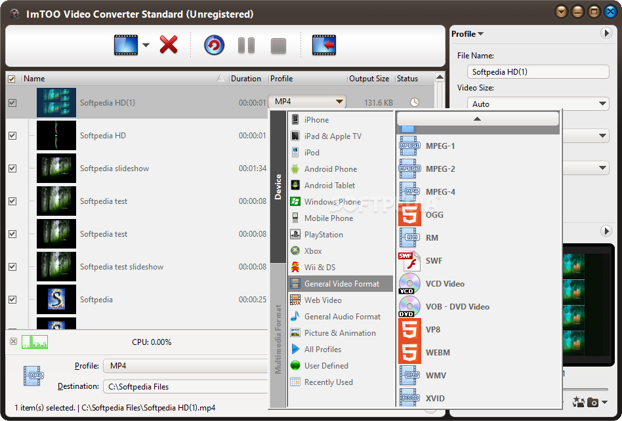Open Recently Used profiles
The height and width of the screenshot is (421, 622).
tap(341, 382)
